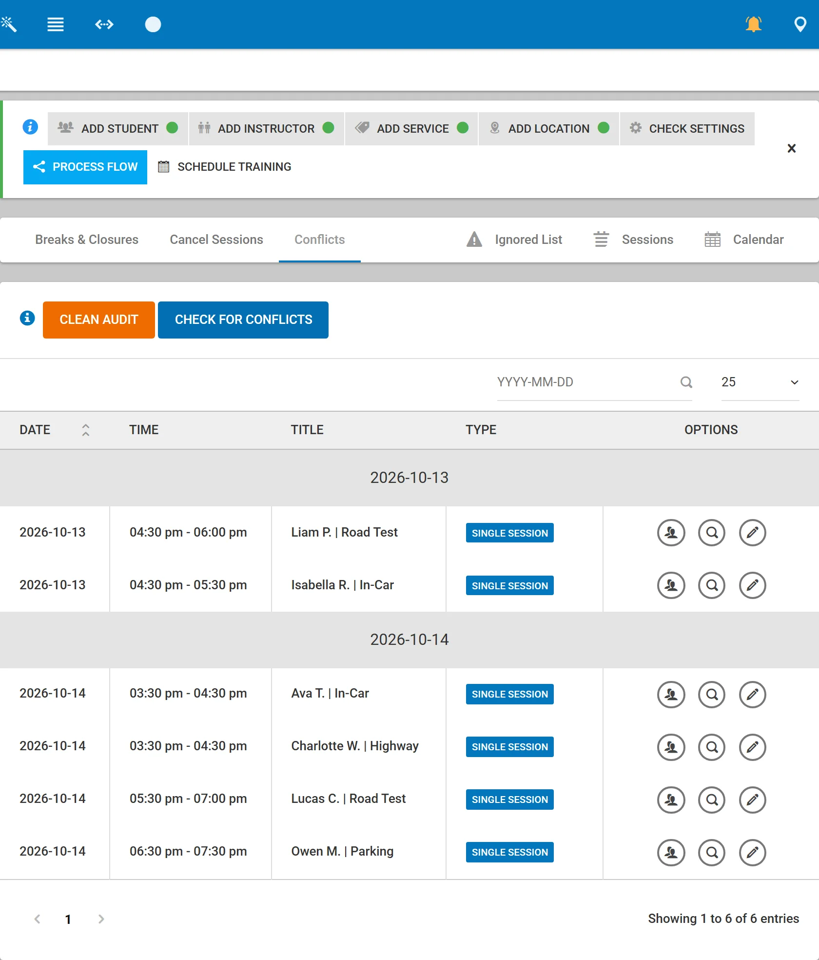Click the white circle icon in header
Image resolution: width=819 pixels, height=960 pixels.
pyautogui.click(x=153, y=24)
